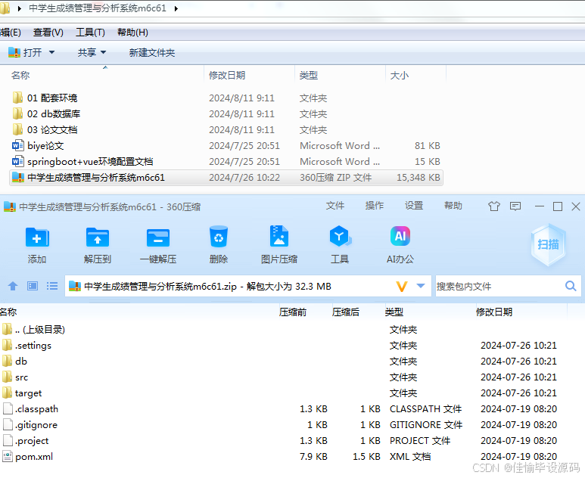Open the path history dropdown arrow in 360压缩

click(421, 286)
